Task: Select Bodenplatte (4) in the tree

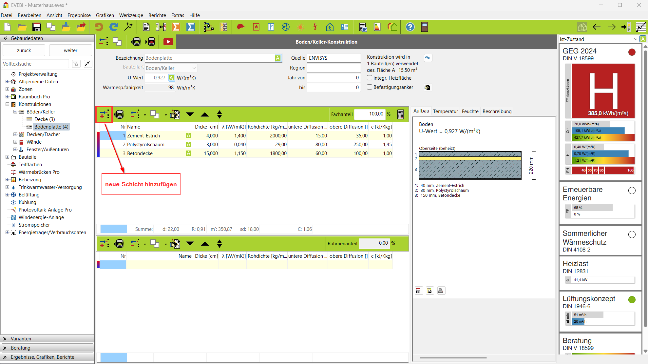Action: click(51, 127)
